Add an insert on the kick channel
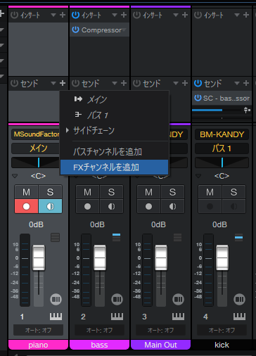256x356 pixels. (x=246, y=15)
